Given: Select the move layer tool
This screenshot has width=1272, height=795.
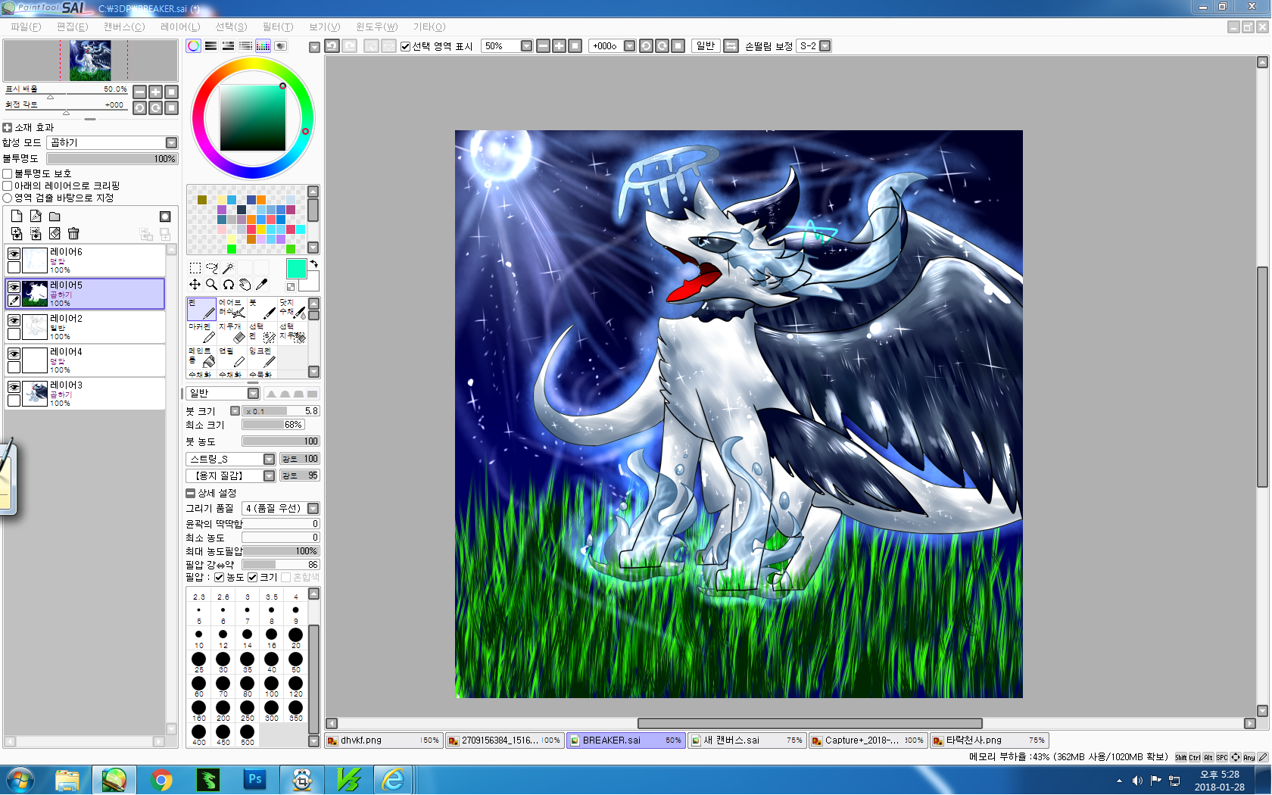Looking at the screenshot, I should click(195, 285).
